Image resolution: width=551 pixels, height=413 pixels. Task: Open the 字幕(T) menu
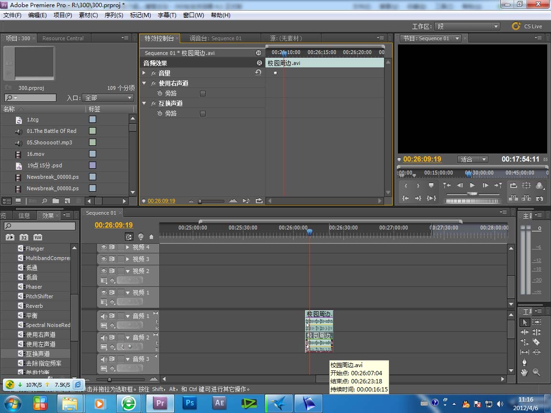pyautogui.click(x=167, y=15)
